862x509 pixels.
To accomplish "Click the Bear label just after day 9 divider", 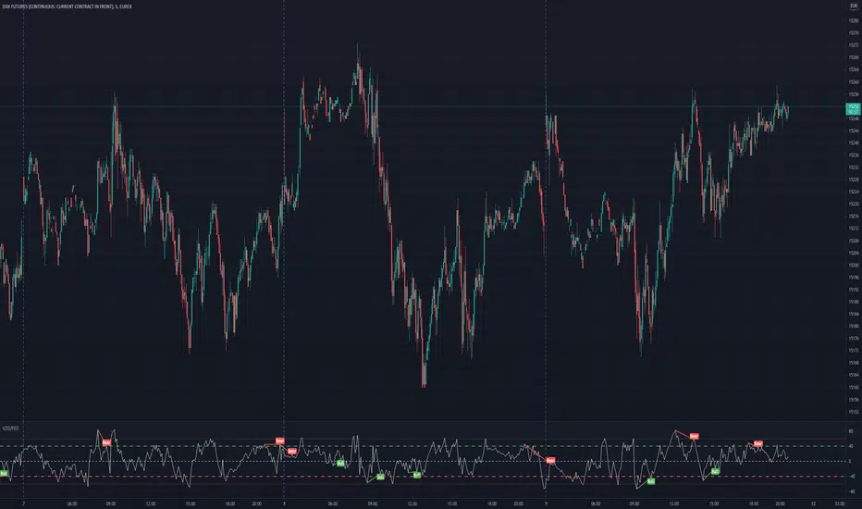I will [x=551, y=460].
